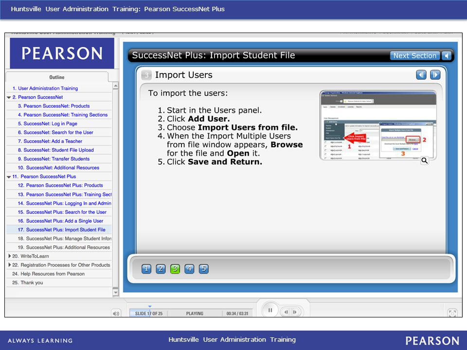Go to previous Import Users step arrow
The height and width of the screenshot is (350, 467).
[421, 75]
